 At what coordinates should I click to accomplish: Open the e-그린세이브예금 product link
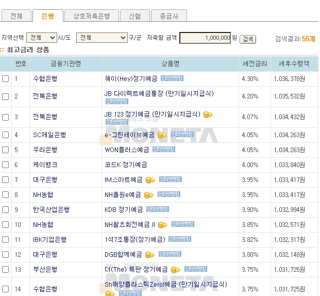(129, 135)
